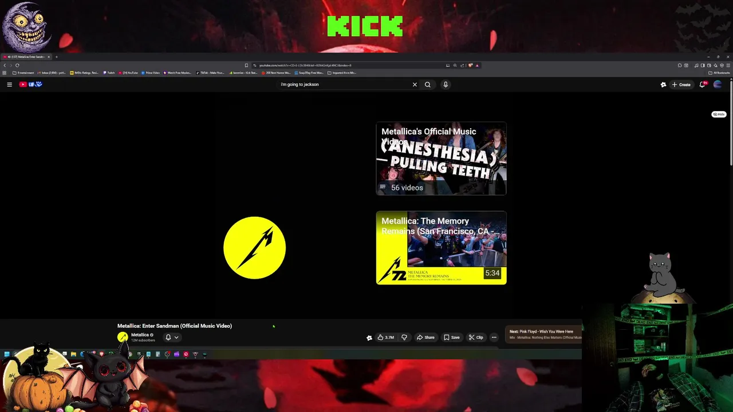733x412 pixels.
Task: Open the account avatar menu
Action: [718, 84]
